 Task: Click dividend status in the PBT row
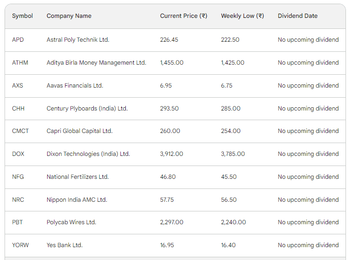(308, 222)
